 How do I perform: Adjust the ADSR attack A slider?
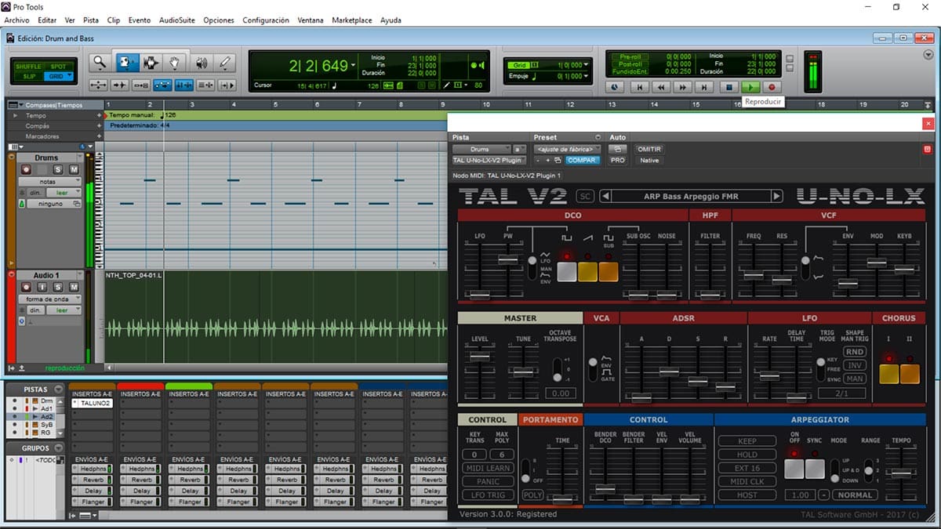(x=641, y=397)
